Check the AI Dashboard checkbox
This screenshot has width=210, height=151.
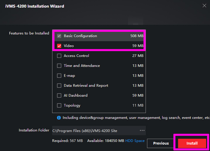pos(59,96)
